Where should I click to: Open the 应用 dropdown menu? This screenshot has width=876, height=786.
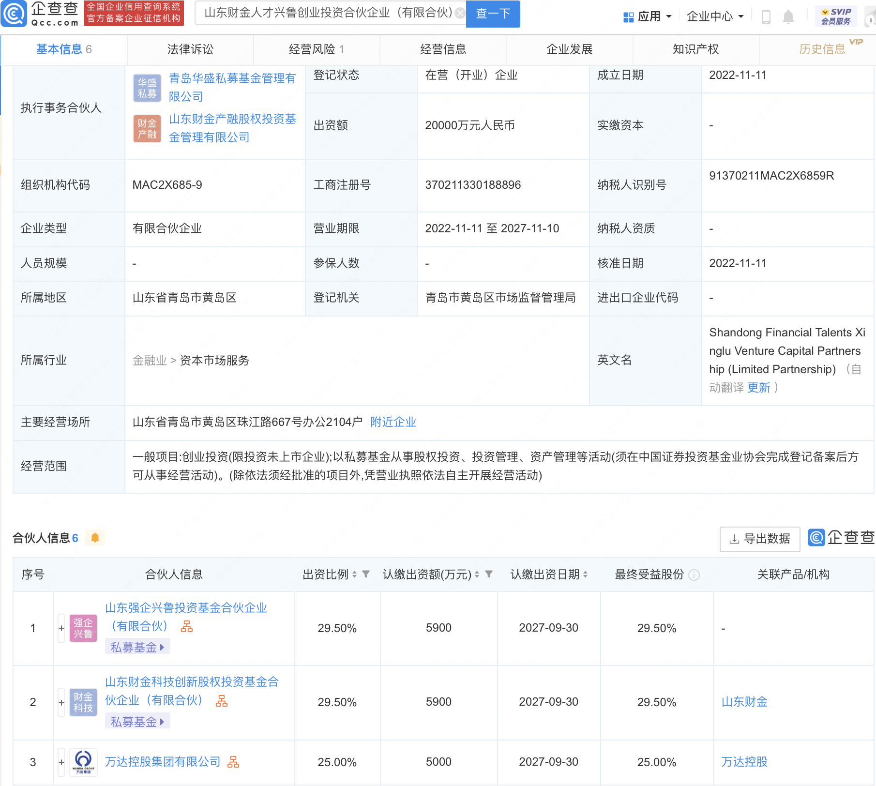[648, 17]
